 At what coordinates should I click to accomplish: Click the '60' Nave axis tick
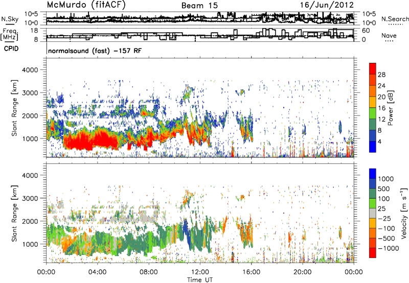tap(366, 31)
